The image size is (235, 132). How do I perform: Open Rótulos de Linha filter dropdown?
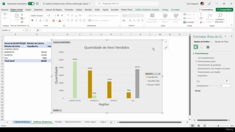pyautogui.click(x=25, y=46)
